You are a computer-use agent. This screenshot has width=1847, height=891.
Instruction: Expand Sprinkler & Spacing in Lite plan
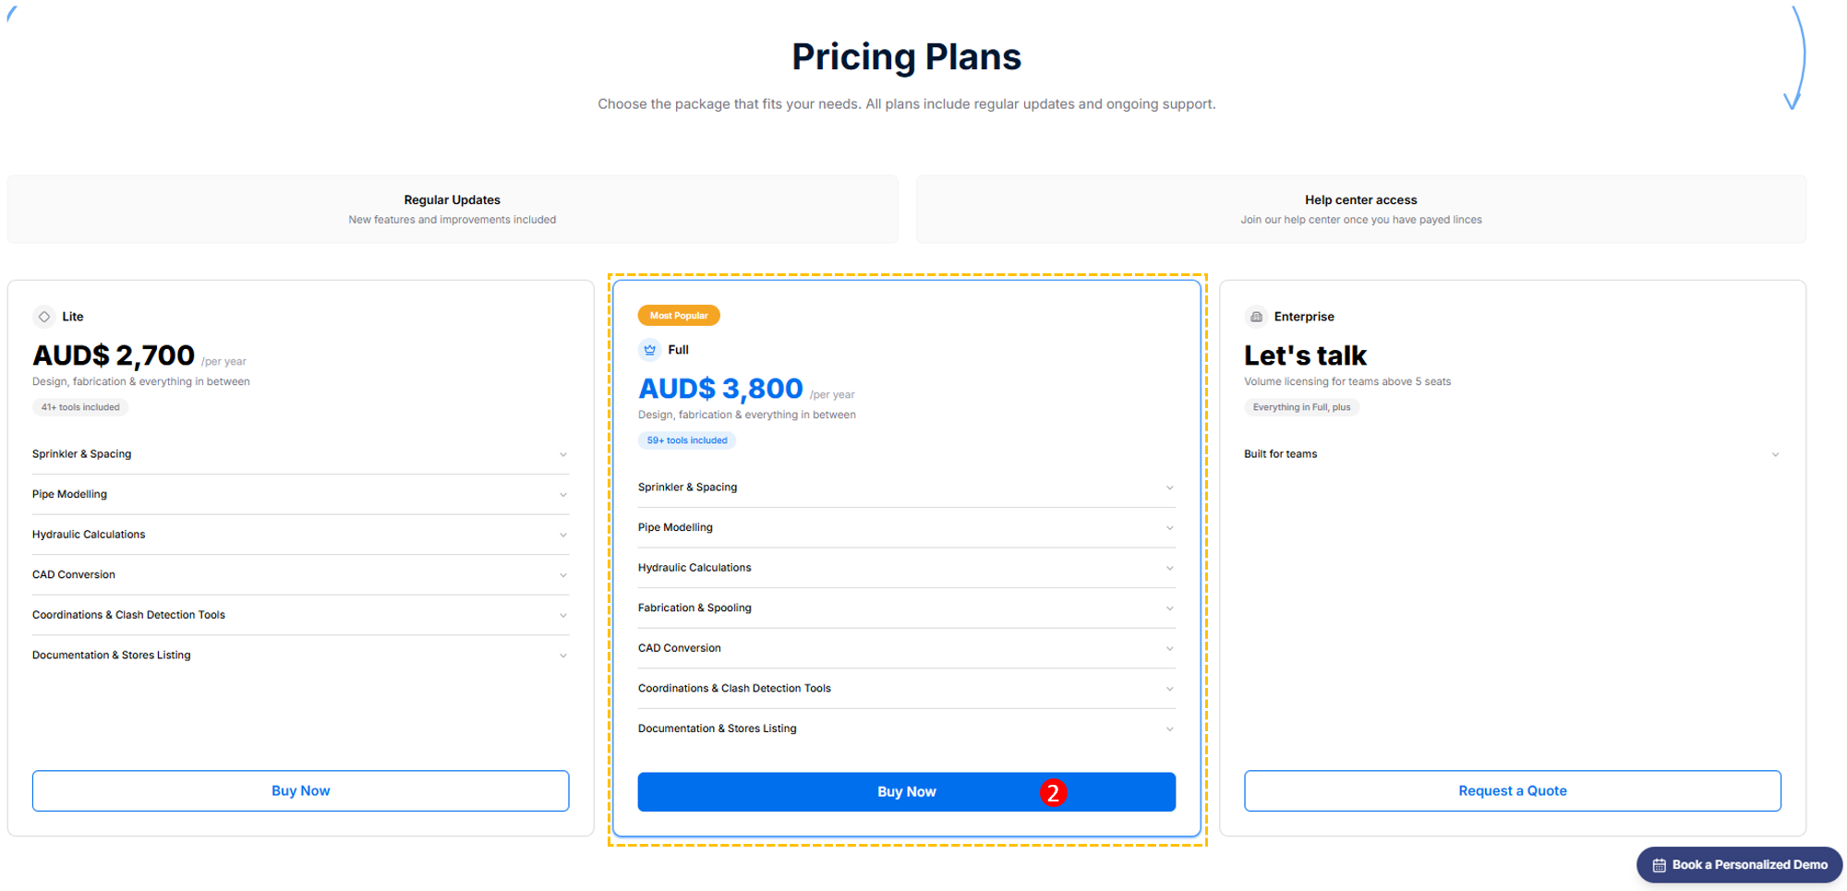[x=300, y=454]
